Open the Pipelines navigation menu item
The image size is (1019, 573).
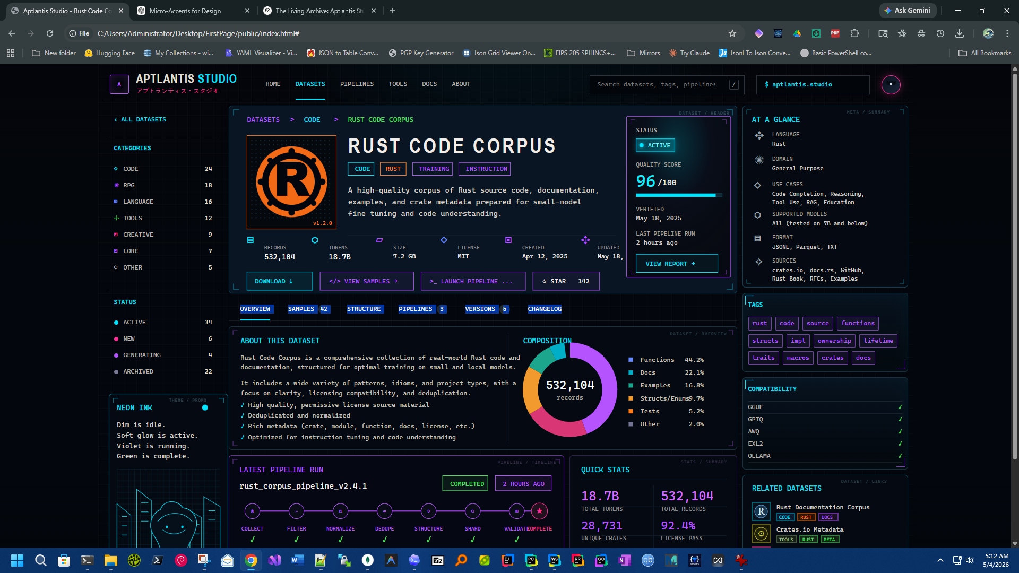[357, 84]
